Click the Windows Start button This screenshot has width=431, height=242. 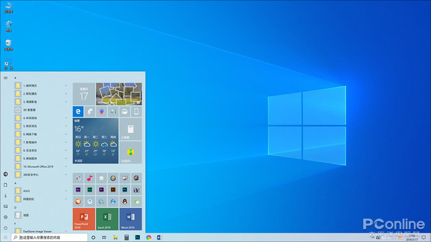point(5,237)
